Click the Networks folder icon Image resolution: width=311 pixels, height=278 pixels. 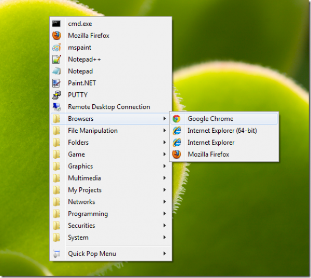click(x=56, y=202)
